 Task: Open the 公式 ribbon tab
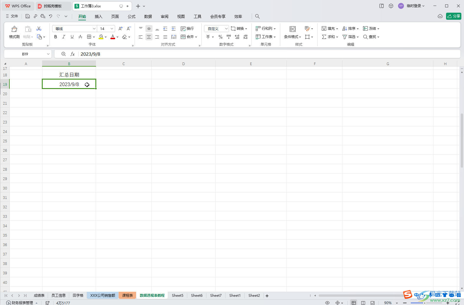pyautogui.click(x=132, y=17)
